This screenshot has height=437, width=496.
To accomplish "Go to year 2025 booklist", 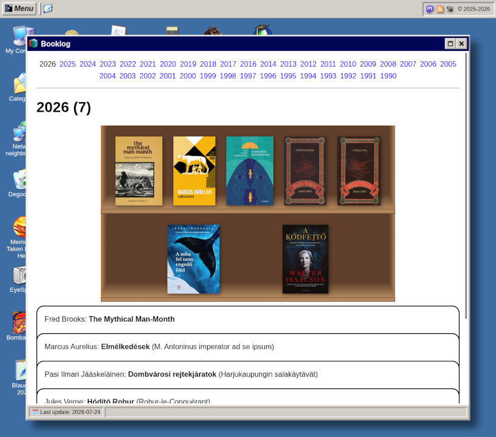I will tap(67, 64).
